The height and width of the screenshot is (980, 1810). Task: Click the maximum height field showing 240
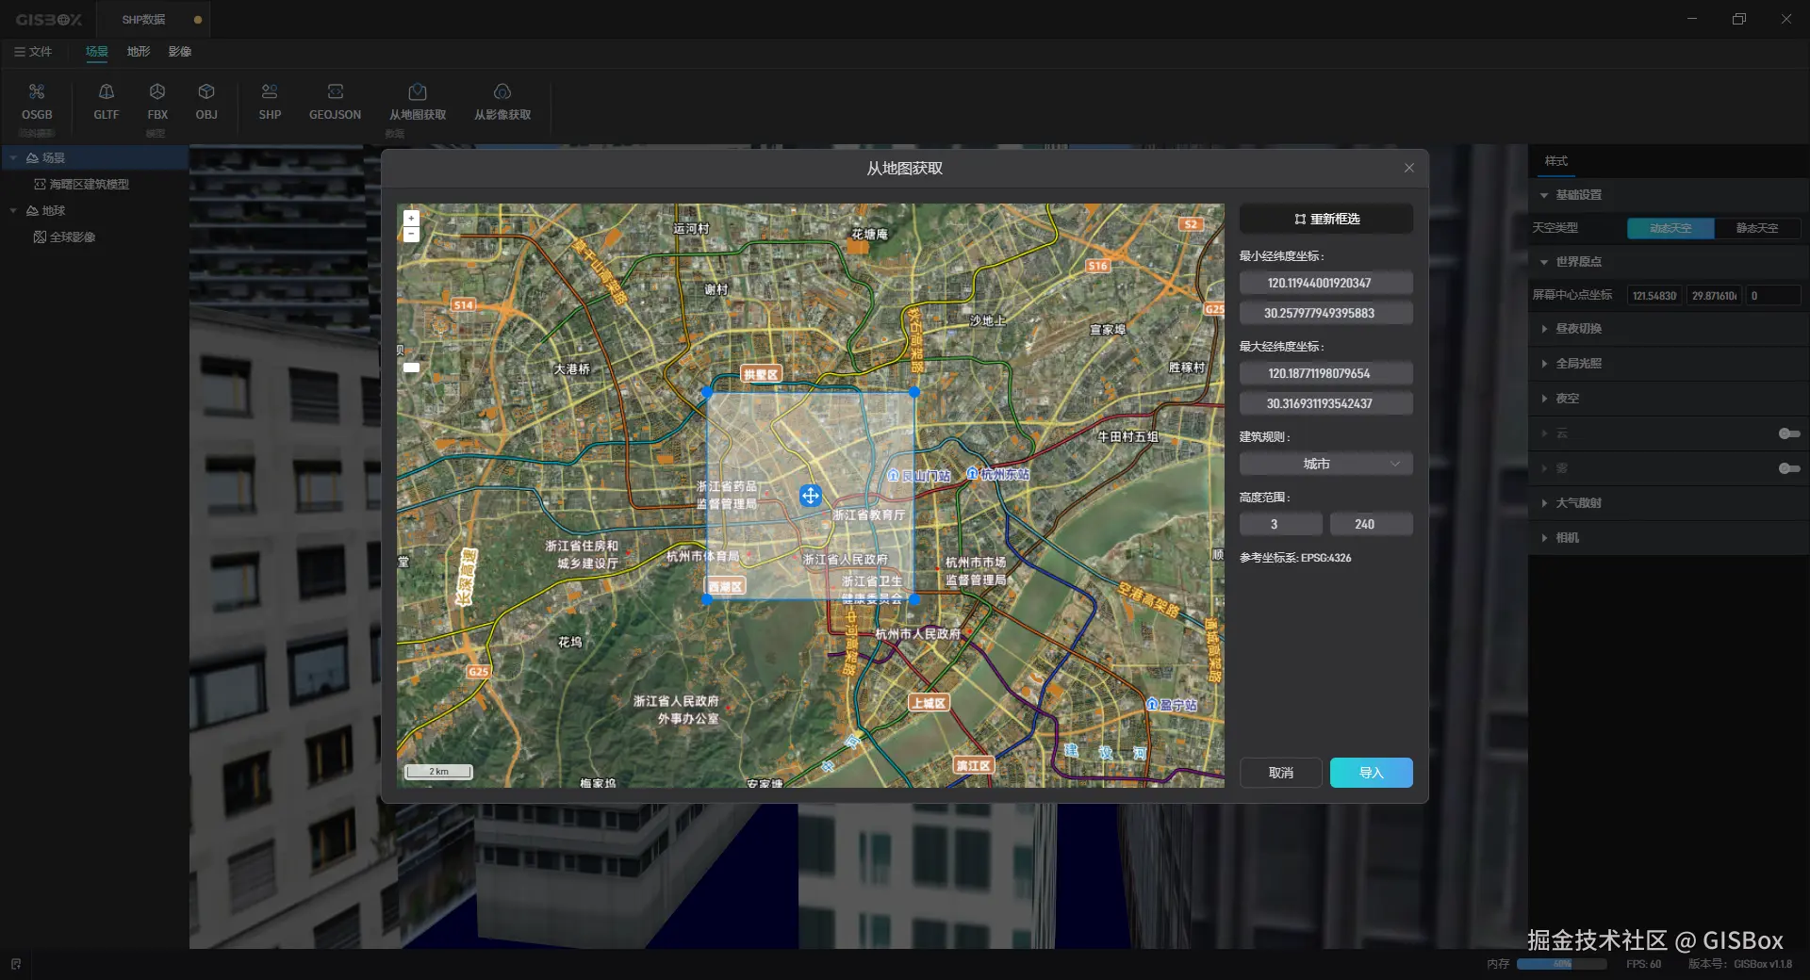tap(1371, 524)
